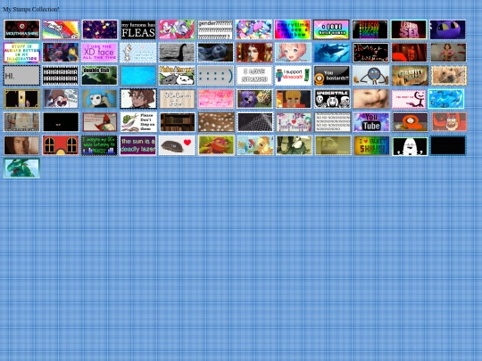482x361 pixels.
Task: Select the orange Kenny lying down stamp
Action: click(x=410, y=122)
